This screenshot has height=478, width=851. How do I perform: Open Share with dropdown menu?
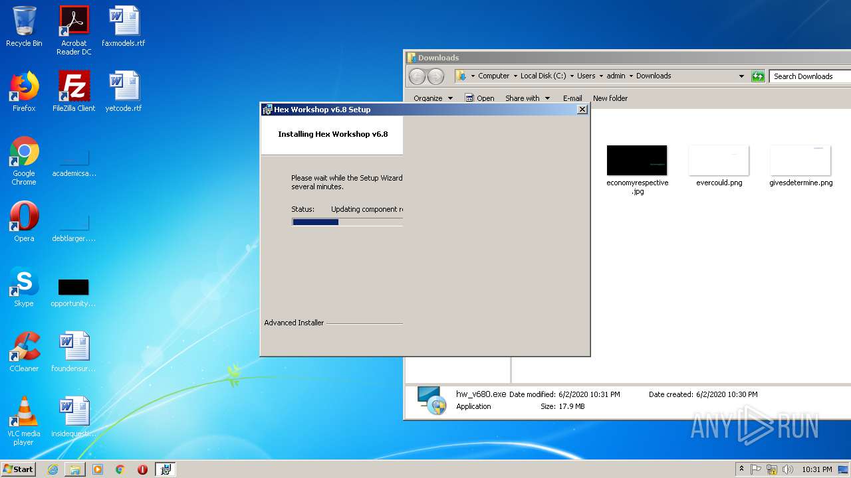(x=528, y=98)
